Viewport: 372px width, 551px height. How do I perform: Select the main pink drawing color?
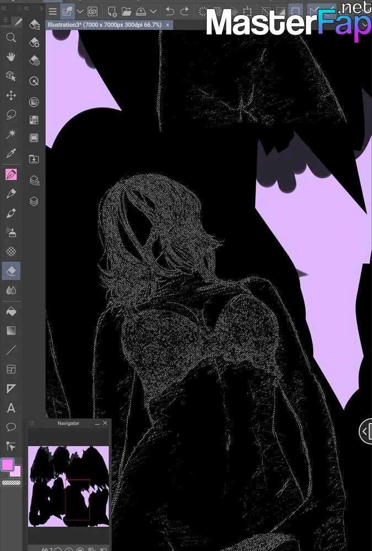click(7, 464)
